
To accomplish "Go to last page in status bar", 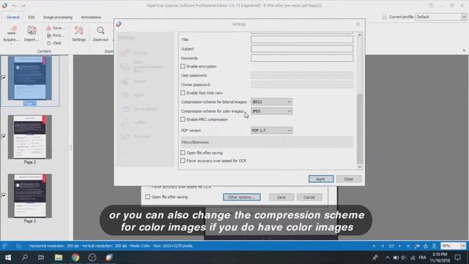I will tap(408, 246).
